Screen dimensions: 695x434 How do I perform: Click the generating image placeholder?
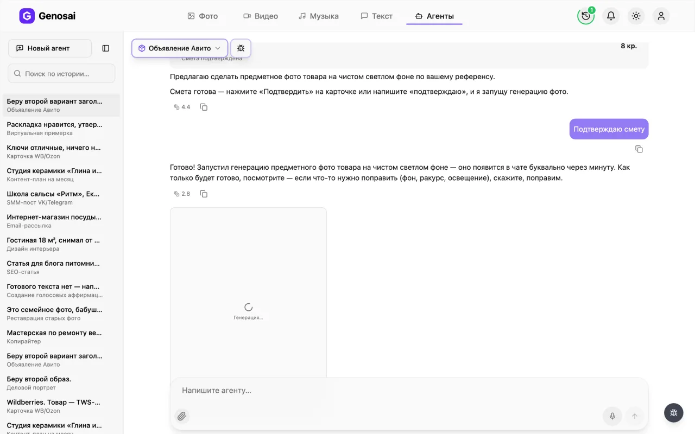tap(248, 293)
